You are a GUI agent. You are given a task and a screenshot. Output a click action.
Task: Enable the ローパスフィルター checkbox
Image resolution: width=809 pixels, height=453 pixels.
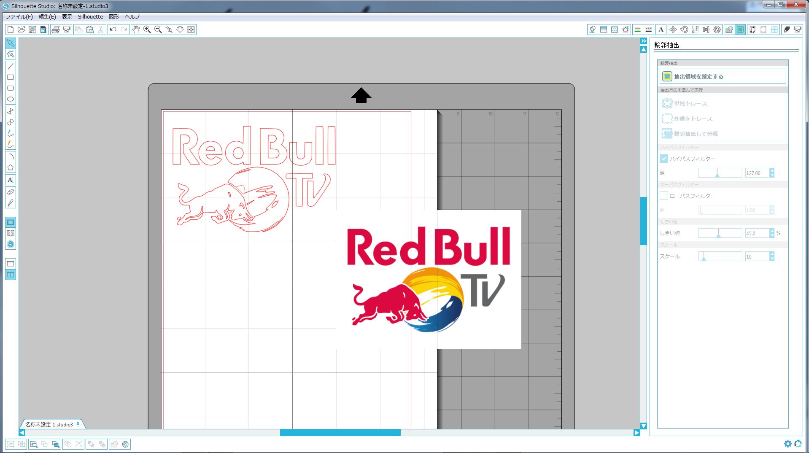click(664, 196)
